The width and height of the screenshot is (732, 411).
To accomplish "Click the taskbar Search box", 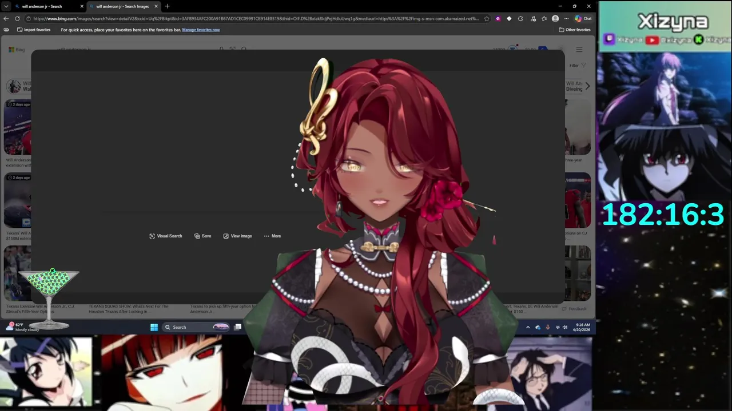I will tap(196, 327).
